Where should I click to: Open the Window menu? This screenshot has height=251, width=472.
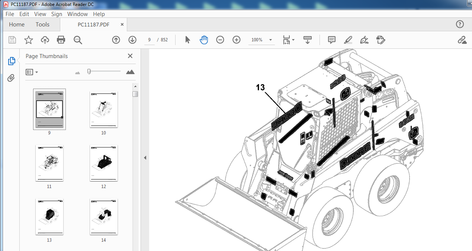(x=77, y=14)
